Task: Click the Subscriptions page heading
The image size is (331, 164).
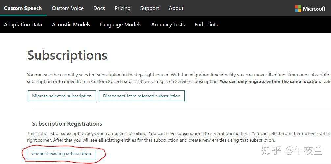Action: [67, 55]
